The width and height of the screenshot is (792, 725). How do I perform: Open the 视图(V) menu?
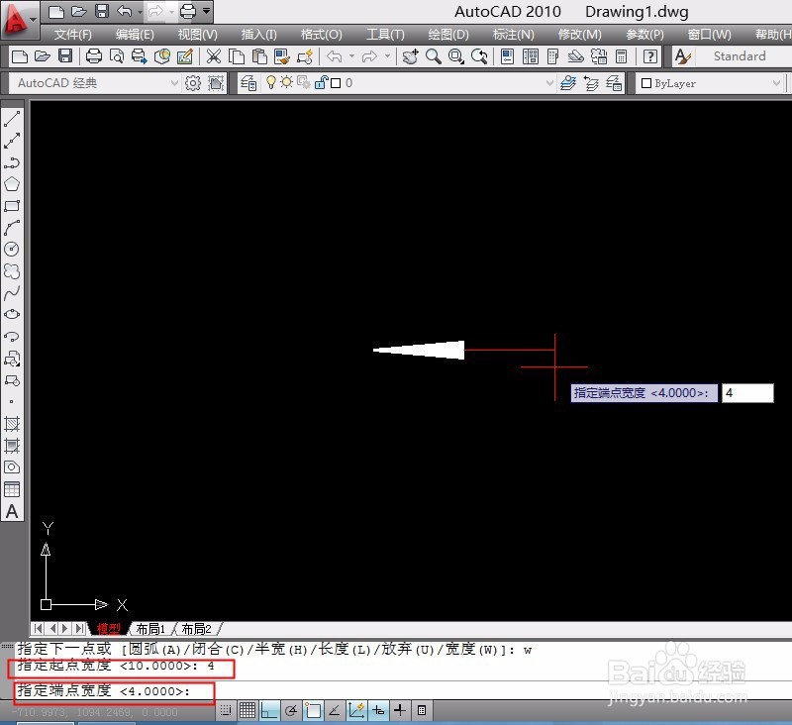tap(197, 35)
